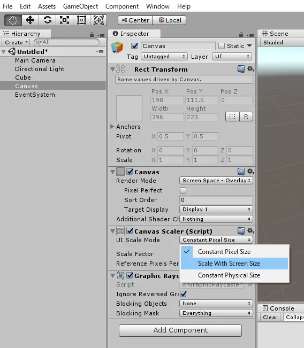Click the Clear button in Console
This screenshot has height=348, width=304.
[x=270, y=317]
